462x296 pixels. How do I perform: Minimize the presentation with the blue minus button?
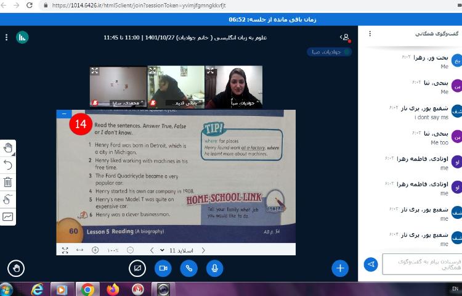point(64,114)
